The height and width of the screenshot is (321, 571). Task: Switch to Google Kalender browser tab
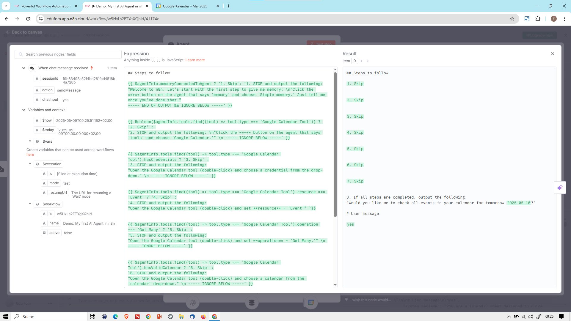185,6
